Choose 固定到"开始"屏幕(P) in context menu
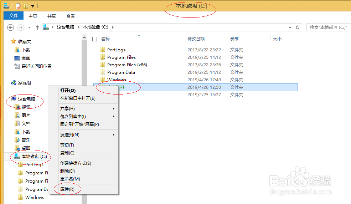The width and height of the screenshot is (351, 204). click(79, 124)
